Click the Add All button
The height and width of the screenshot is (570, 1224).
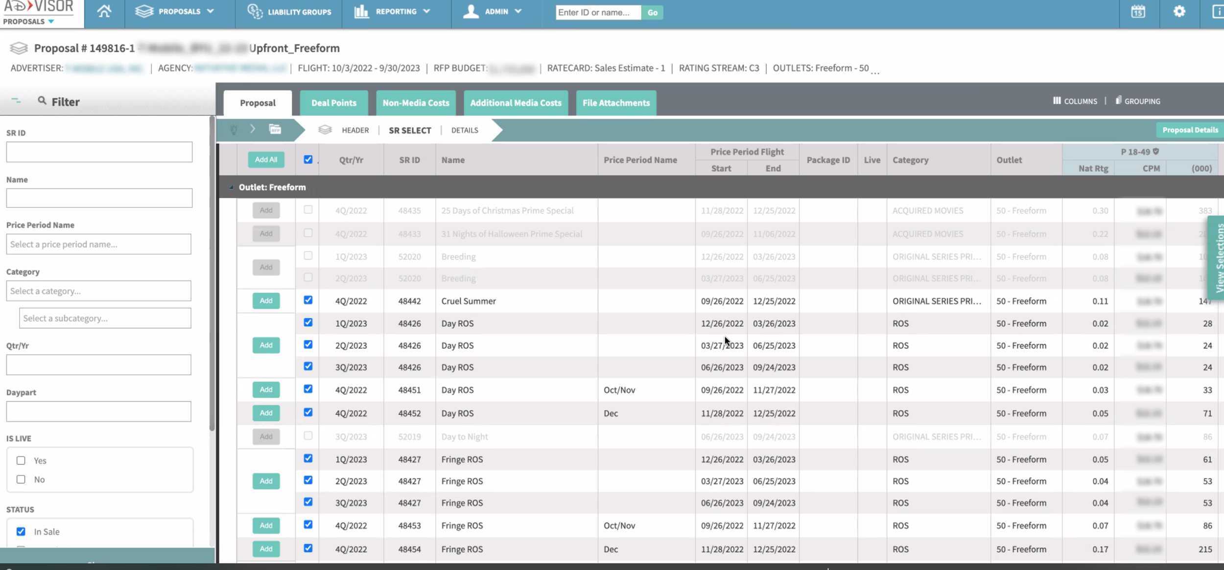(x=266, y=160)
